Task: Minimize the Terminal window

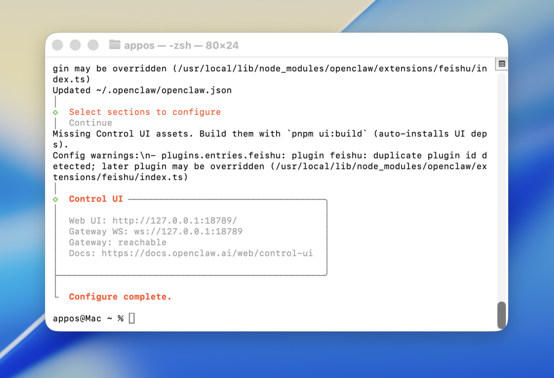Action: pyautogui.click(x=75, y=45)
